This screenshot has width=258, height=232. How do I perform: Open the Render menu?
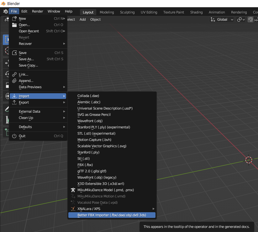[x=38, y=11]
